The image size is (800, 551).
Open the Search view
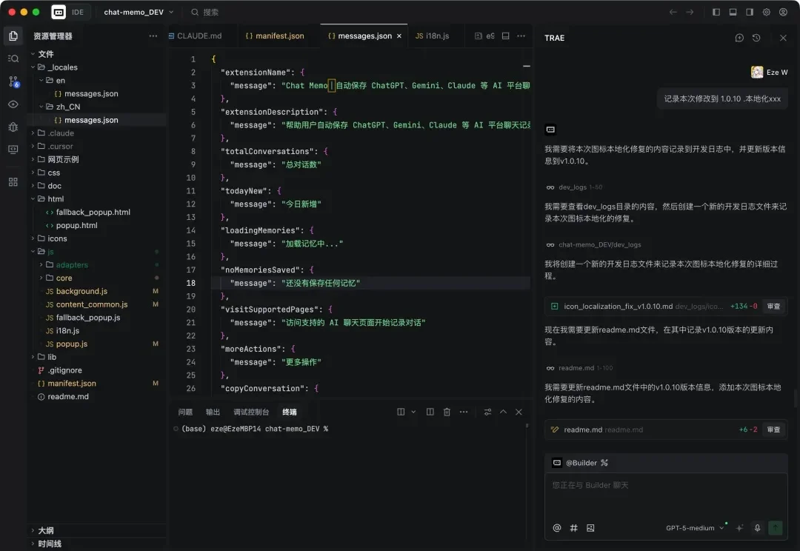[12, 57]
